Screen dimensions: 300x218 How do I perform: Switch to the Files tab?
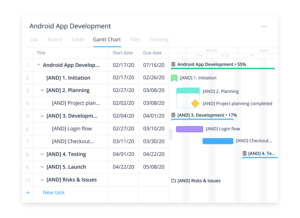[135, 39]
